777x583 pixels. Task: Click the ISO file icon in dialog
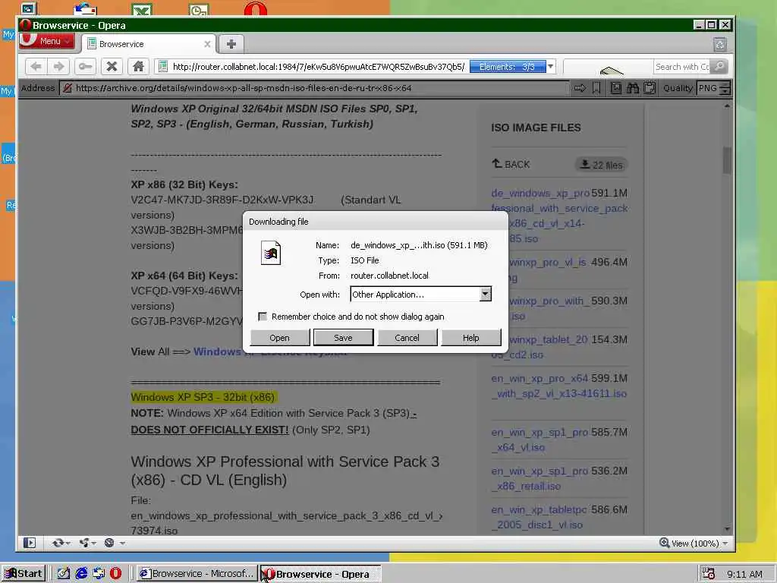pos(271,253)
